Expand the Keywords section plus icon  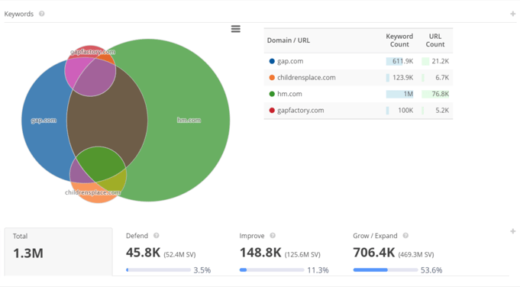[x=512, y=14]
